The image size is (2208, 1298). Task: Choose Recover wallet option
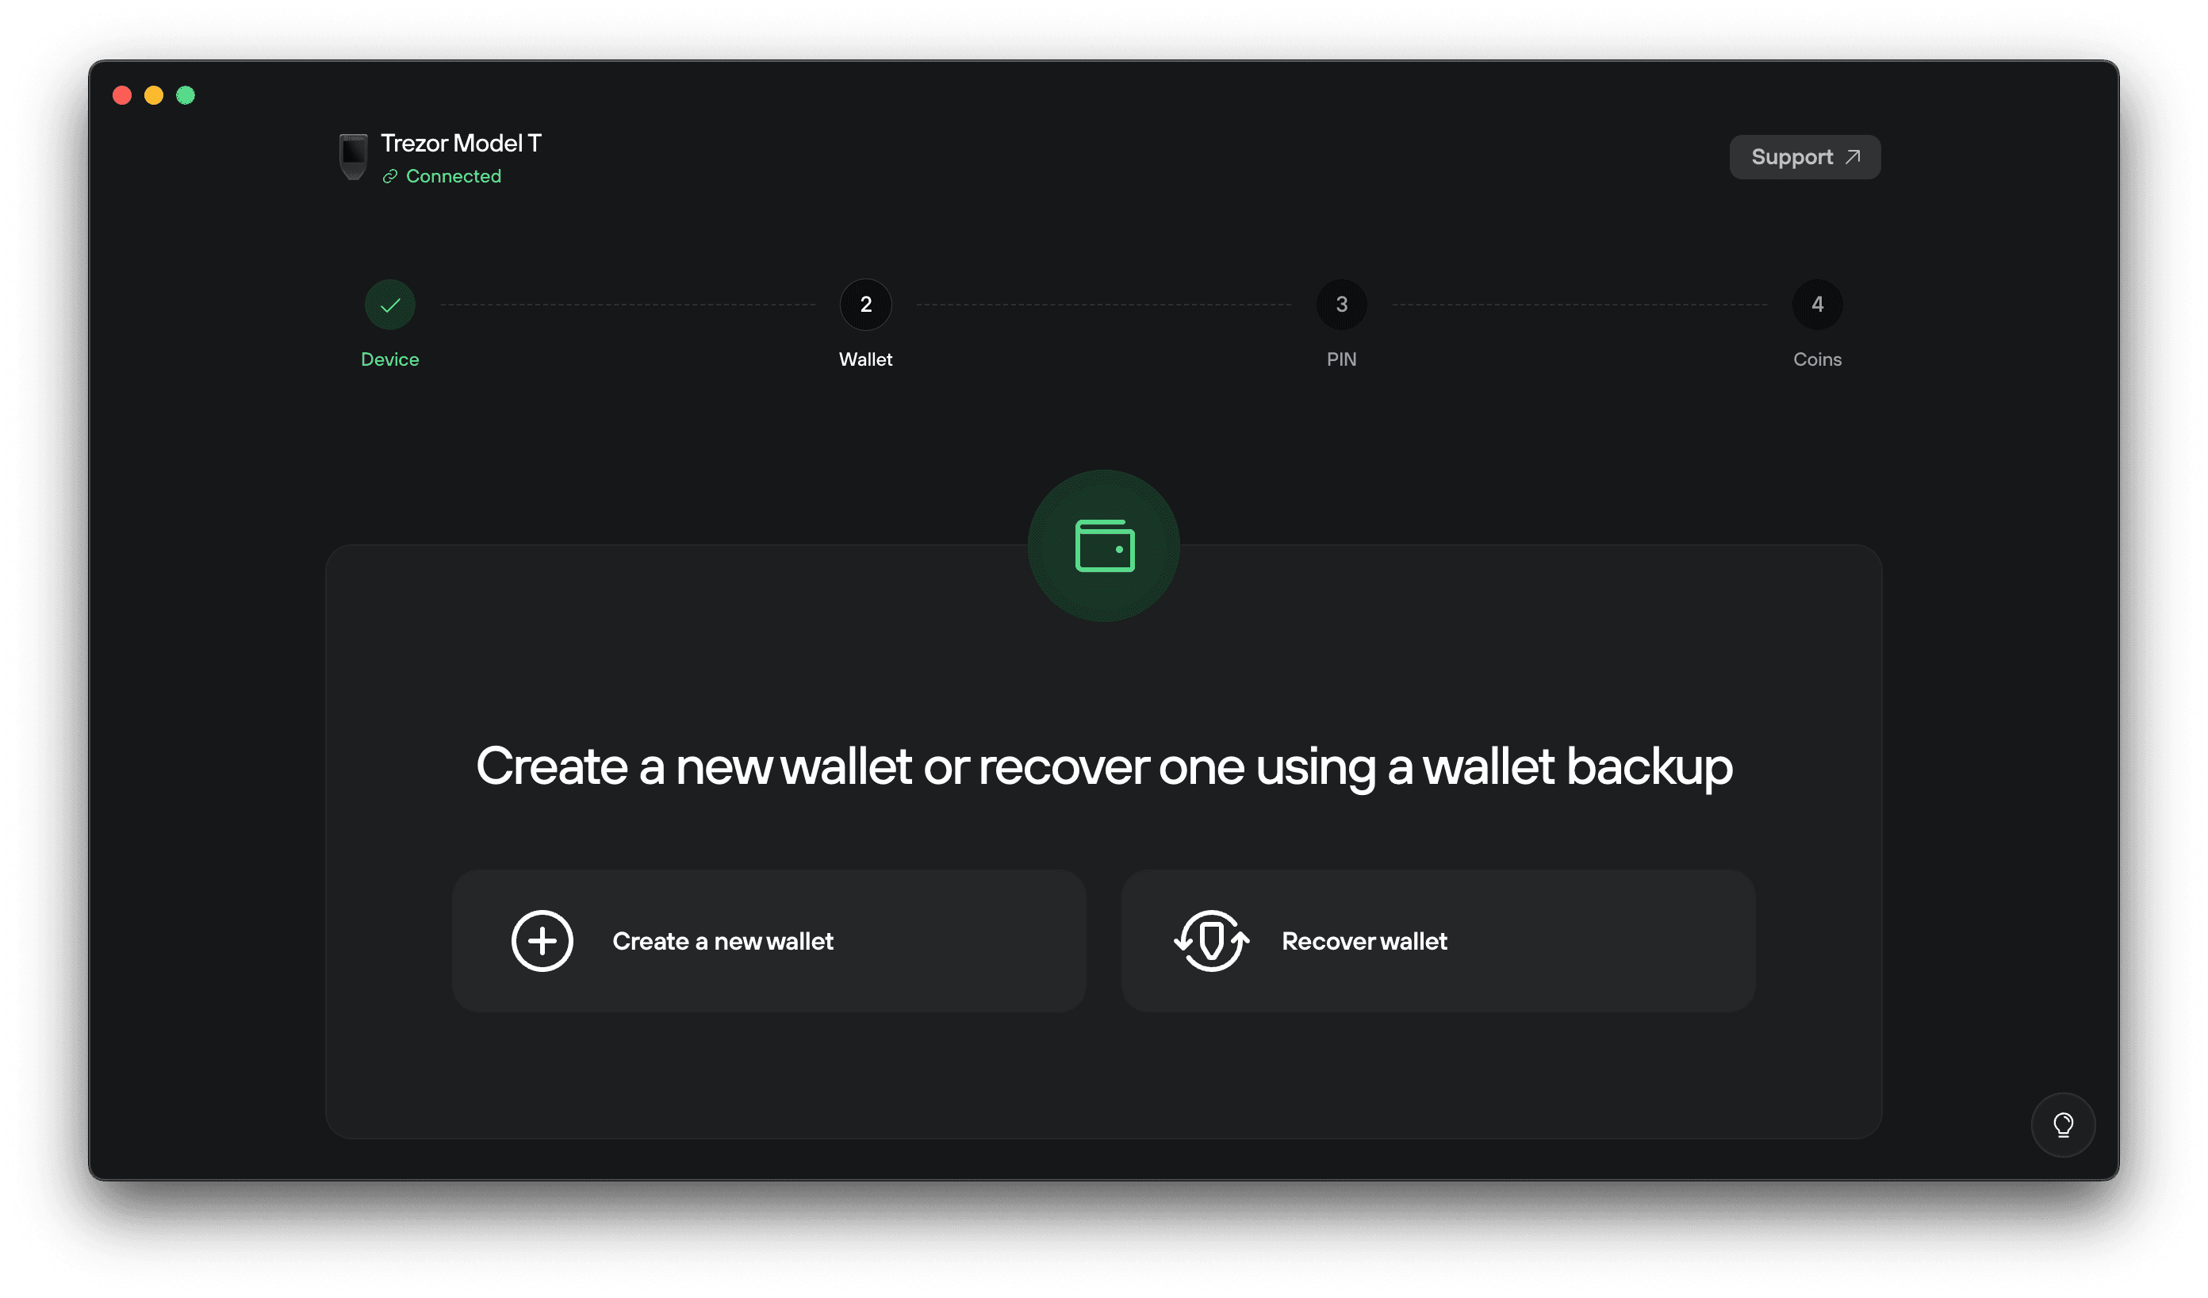click(x=1438, y=940)
